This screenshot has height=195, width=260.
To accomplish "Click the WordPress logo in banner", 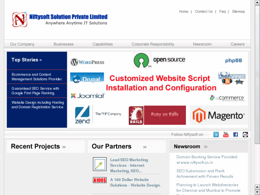I will point(87,62).
